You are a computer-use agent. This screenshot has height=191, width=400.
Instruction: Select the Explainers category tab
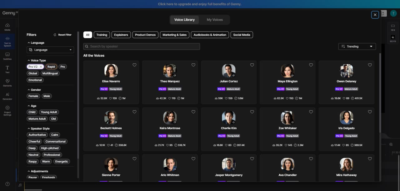point(121,35)
